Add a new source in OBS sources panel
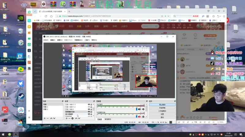This screenshot has height=137, width=245. tap(66, 118)
